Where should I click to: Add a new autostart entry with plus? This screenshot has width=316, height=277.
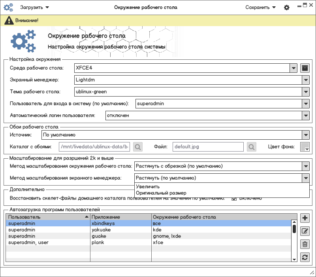(x=305, y=218)
